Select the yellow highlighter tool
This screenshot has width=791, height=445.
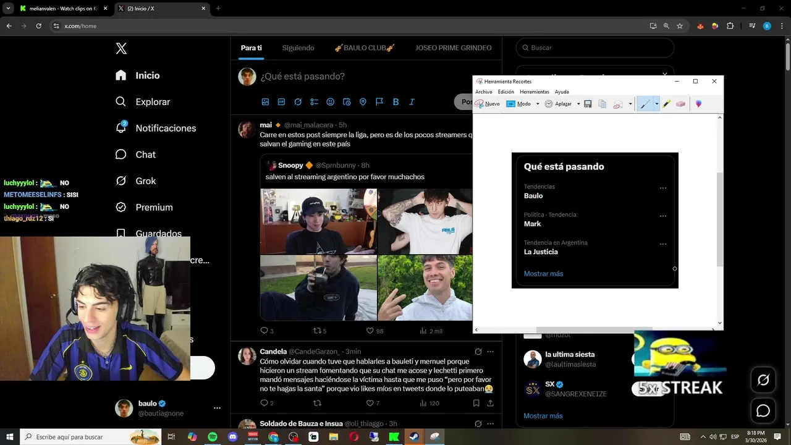tap(666, 104)
